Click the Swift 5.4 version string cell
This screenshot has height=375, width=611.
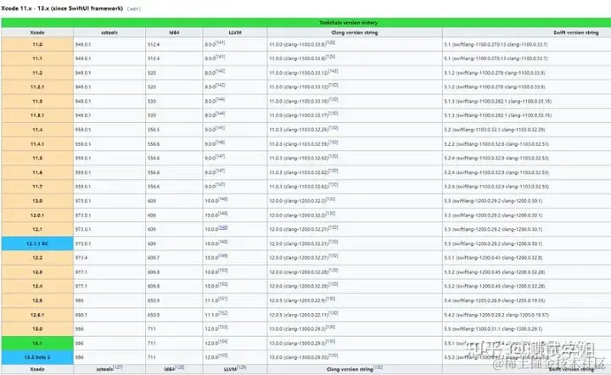click(x=495, y=301)
